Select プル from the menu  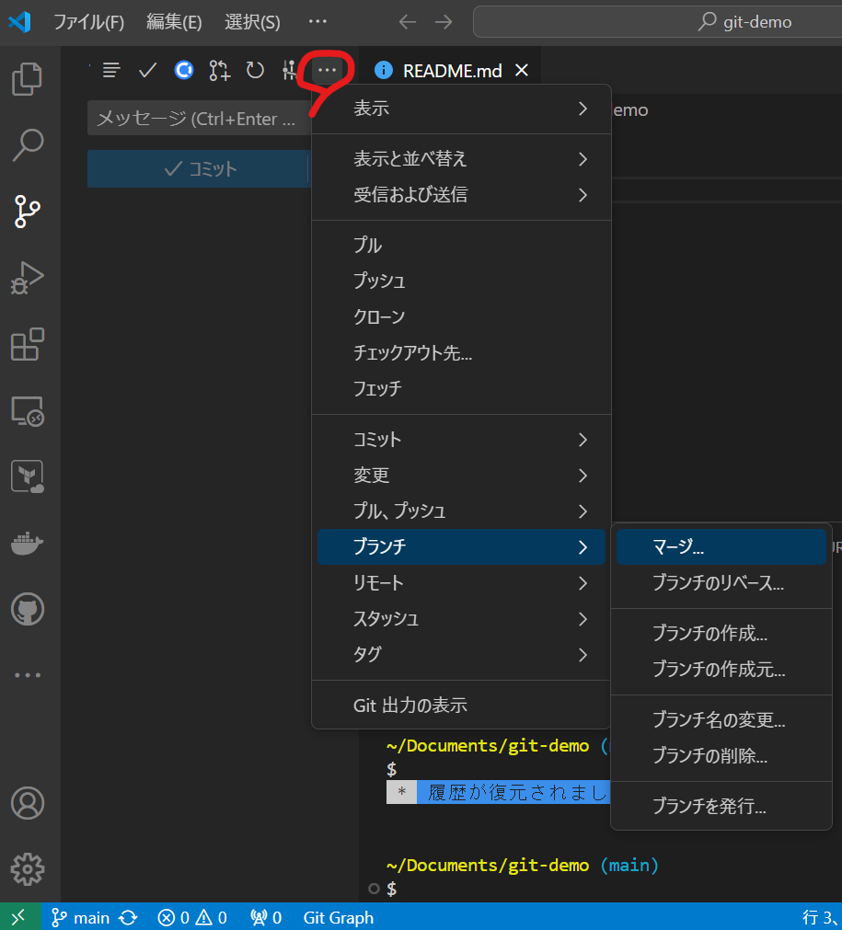click(461, 245)
